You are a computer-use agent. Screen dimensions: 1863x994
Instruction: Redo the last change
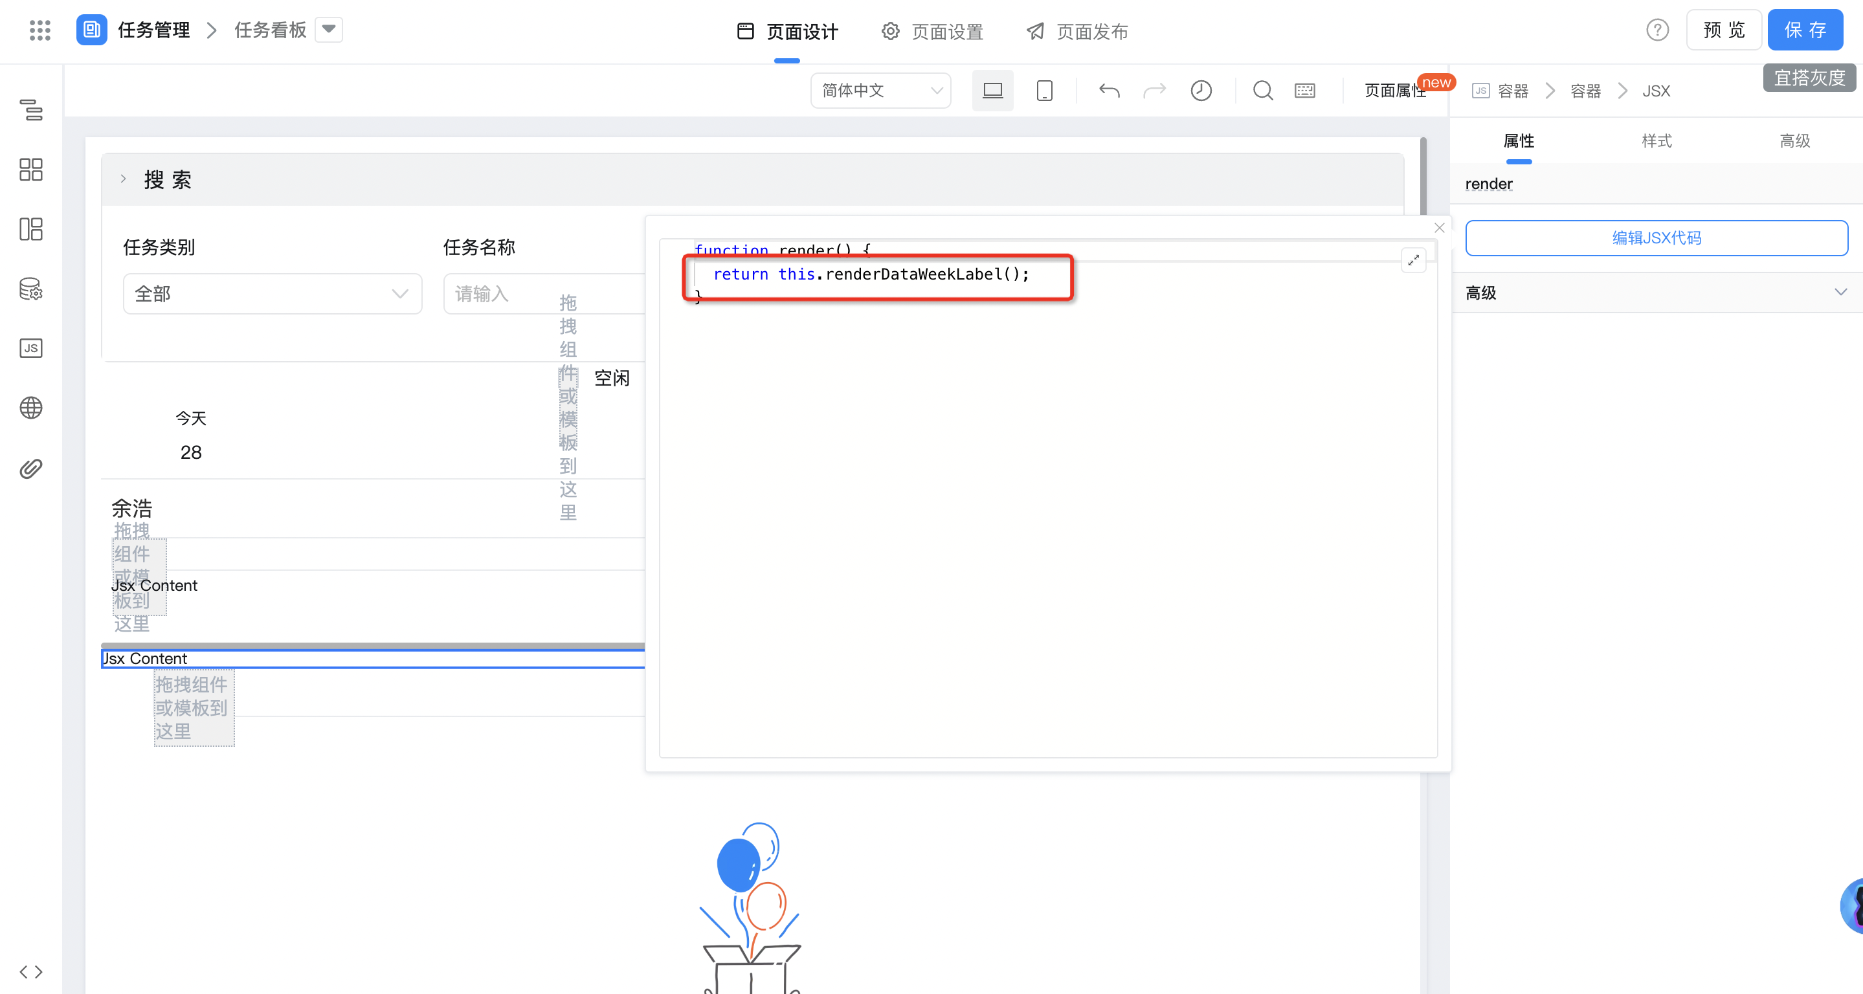click(x=1155, y=91)
